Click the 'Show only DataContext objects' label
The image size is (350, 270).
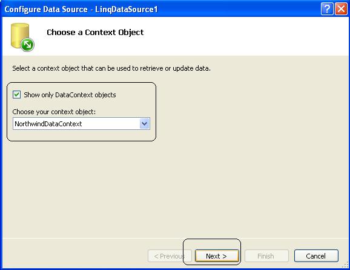click(70, 95)
